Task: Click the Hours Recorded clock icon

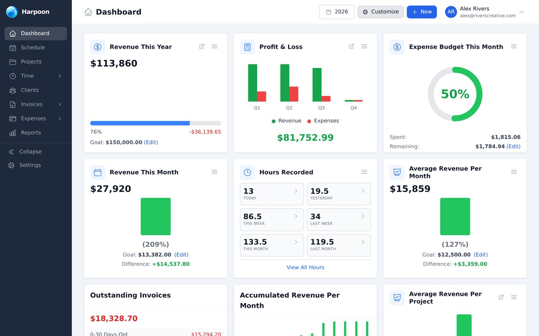Action: 247,172
